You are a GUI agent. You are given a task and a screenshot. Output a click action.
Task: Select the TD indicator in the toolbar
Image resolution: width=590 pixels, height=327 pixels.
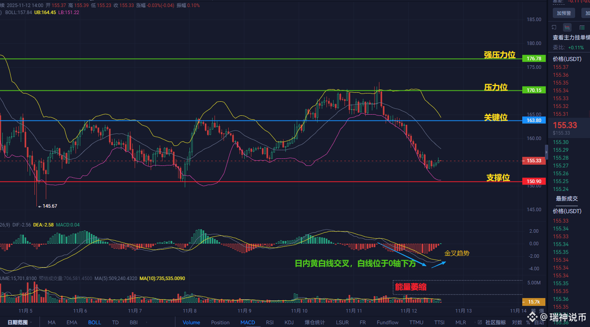coord(115,322)
